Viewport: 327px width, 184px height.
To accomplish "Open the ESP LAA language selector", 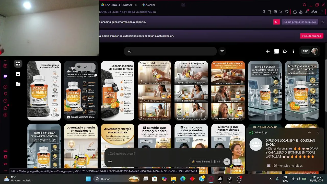I will 285,179.
